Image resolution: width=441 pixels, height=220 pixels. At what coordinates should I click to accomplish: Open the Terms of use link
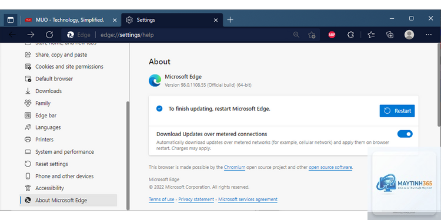[x=162, y=199]
